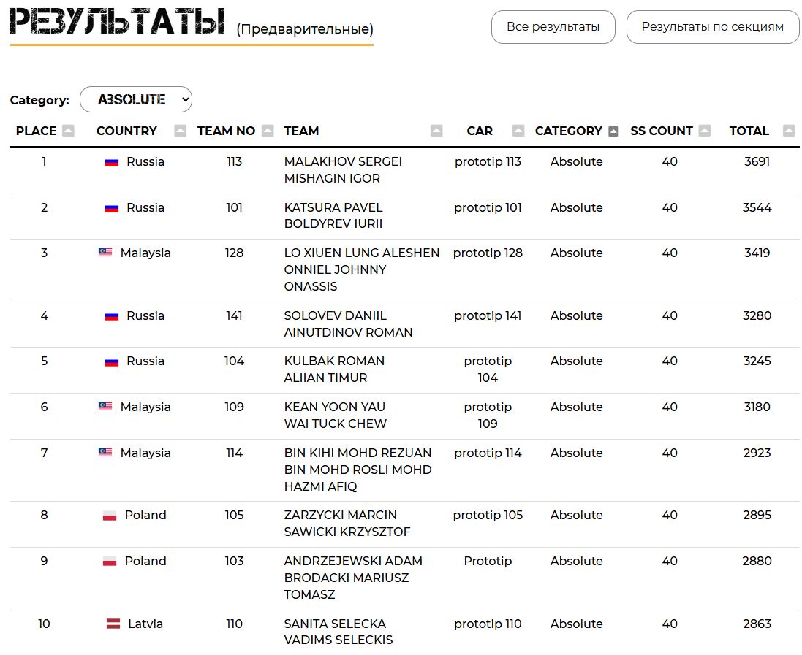Click the sort icon beside PLACE header
802x655 pixels.
coord(68,131)
